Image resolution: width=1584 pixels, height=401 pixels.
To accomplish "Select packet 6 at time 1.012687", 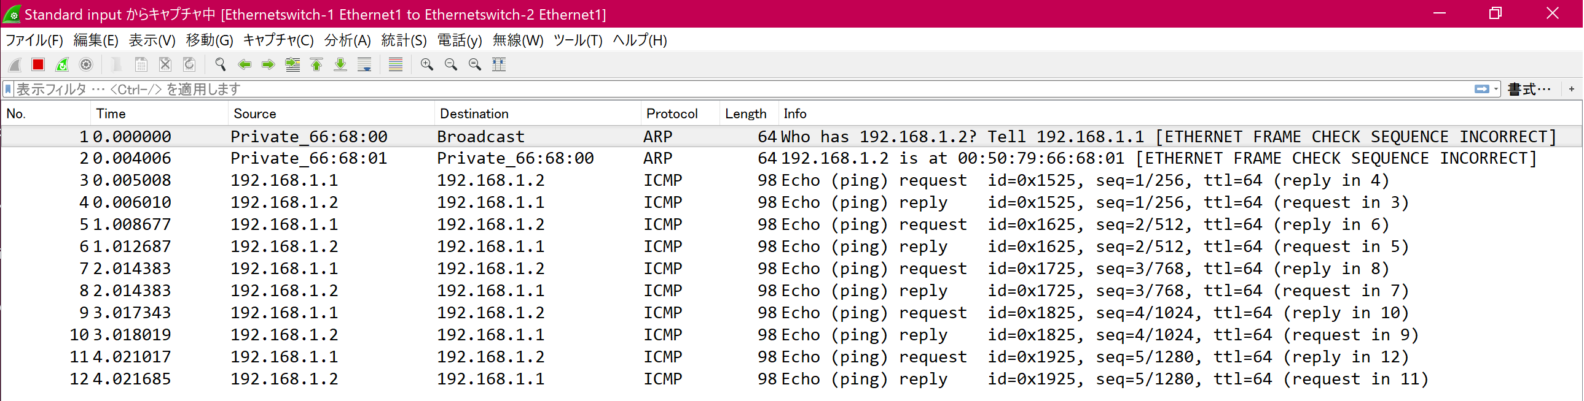I will click(x=791, y=247).
